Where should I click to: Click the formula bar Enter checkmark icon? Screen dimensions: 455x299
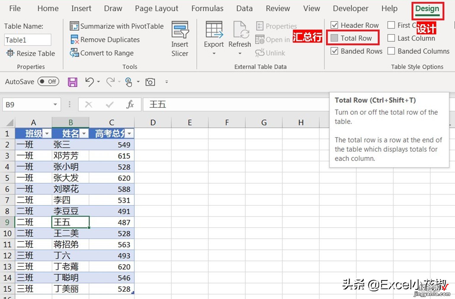pyautogui.click(x=109, y=104)
